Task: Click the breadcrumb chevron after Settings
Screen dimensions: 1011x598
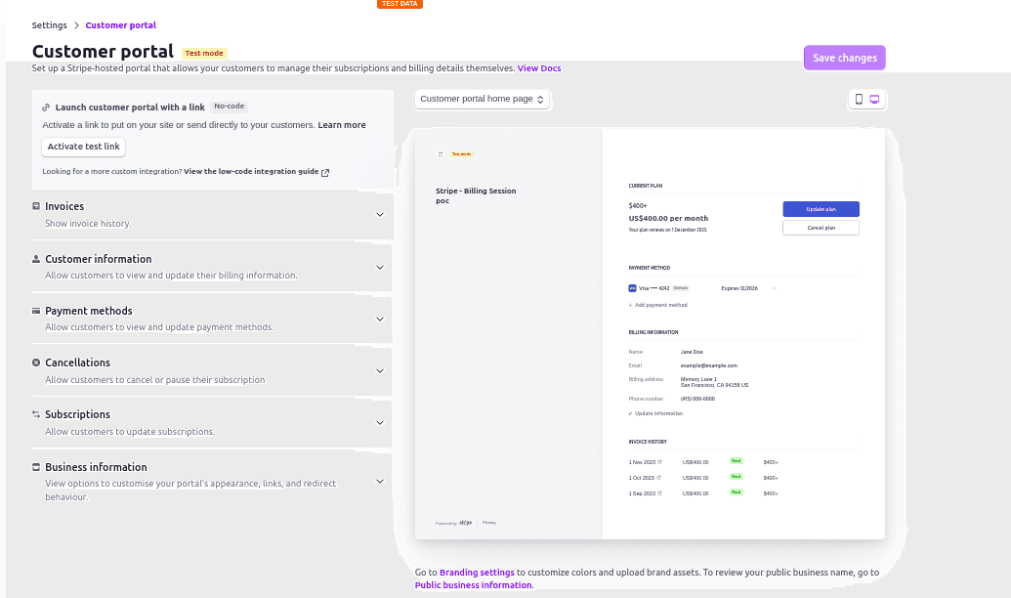Action: 76,25
